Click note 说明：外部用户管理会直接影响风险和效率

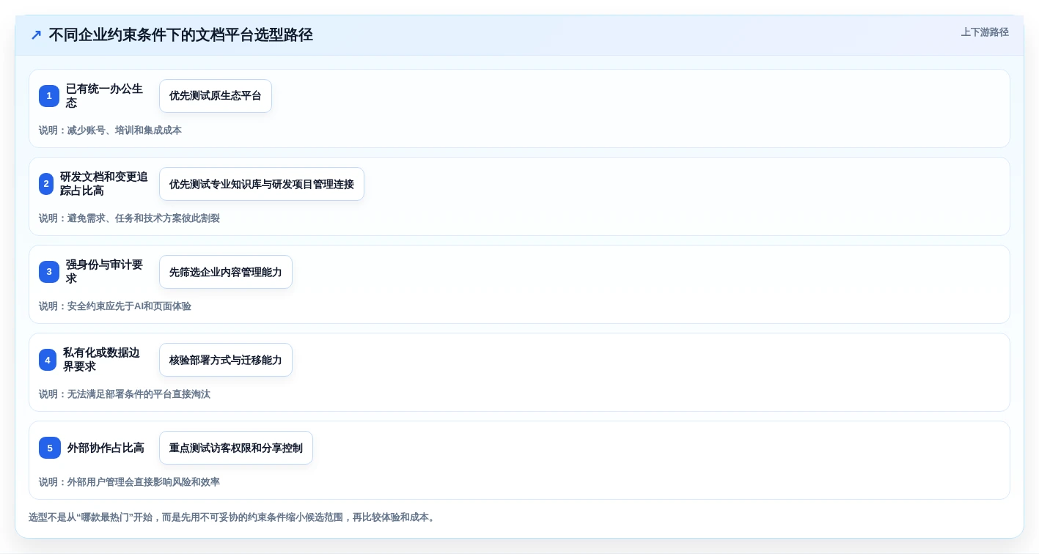(129, 482)
